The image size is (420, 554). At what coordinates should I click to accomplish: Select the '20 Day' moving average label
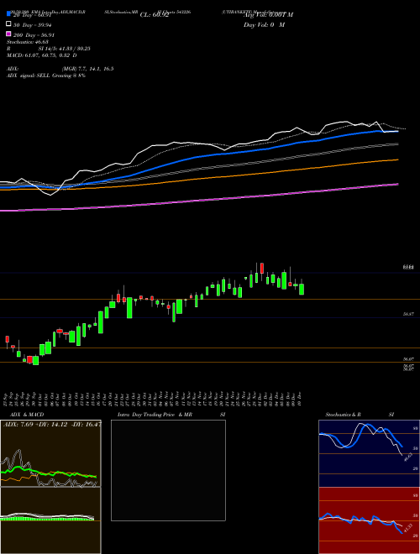33,15
